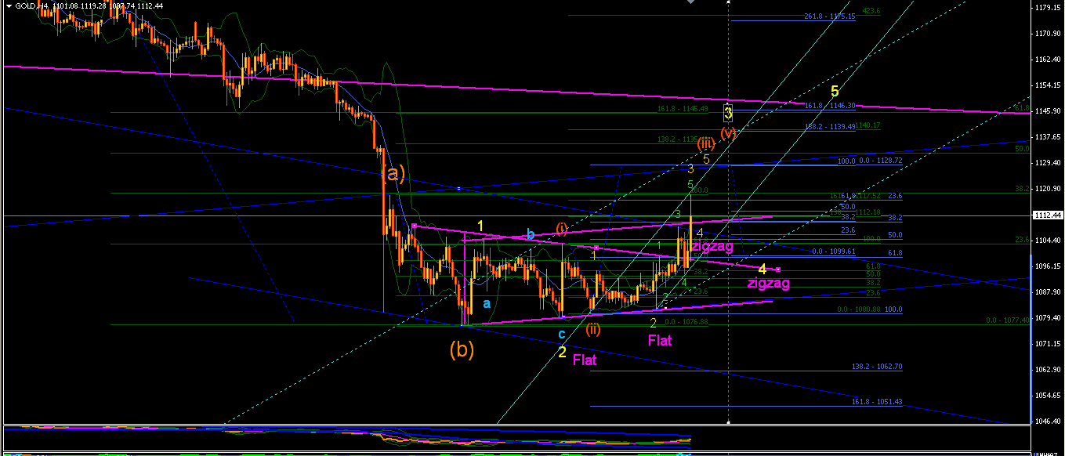
Task: Select the orange (a) wave label
Action: pos(393,174)
